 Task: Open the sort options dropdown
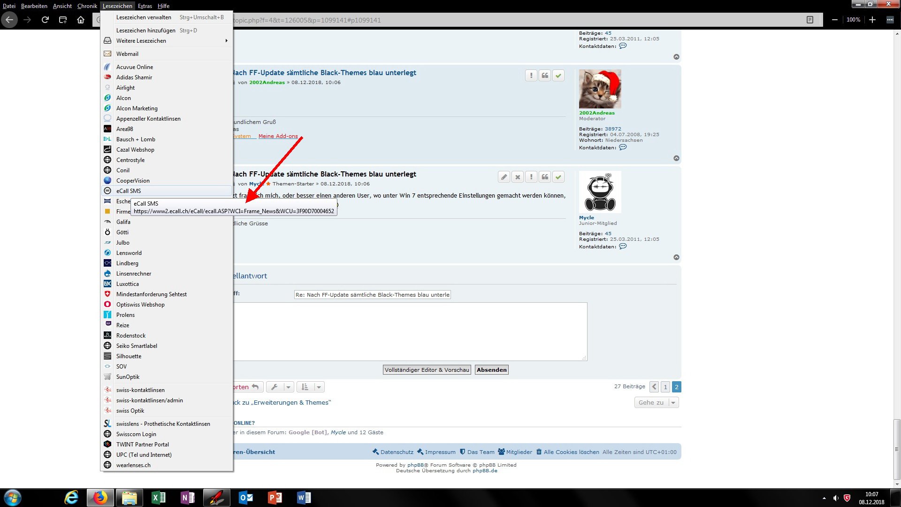pyautogui.click(x=311, y=387)
